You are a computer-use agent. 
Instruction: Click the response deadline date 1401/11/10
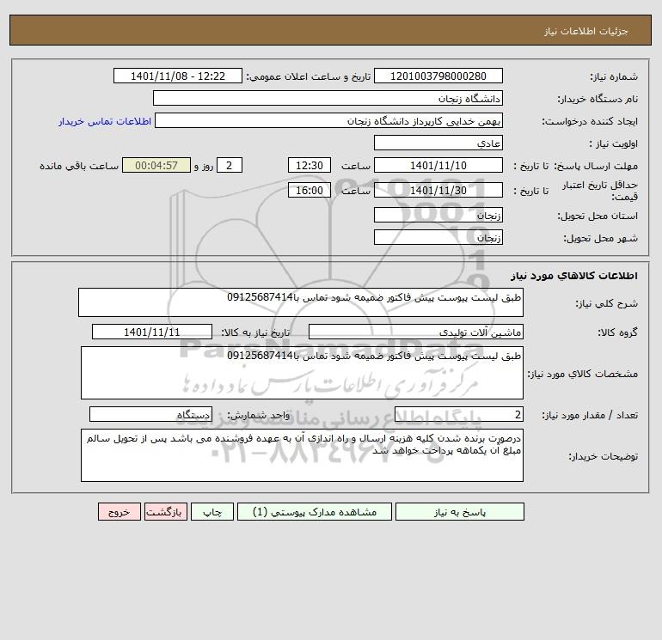pyautogui.click(x=438, y=166)
